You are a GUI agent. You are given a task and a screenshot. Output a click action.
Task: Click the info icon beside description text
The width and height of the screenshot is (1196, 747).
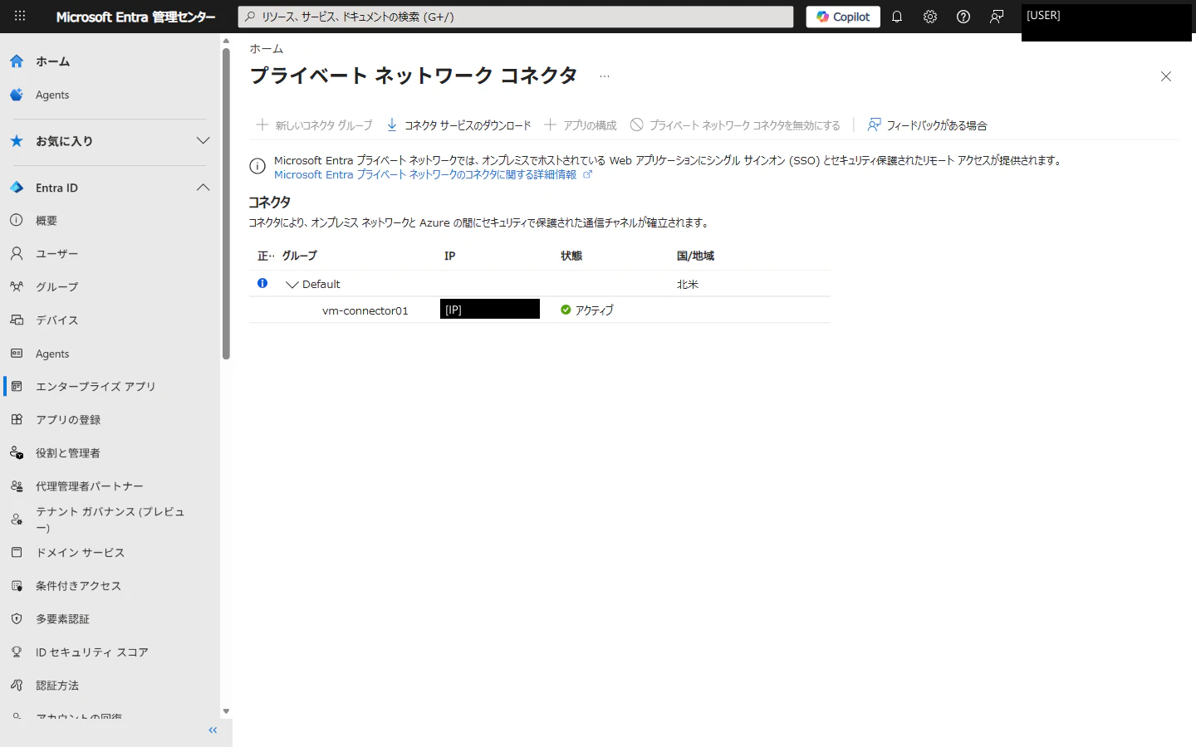pyautogui.click(x=257, y=167)
